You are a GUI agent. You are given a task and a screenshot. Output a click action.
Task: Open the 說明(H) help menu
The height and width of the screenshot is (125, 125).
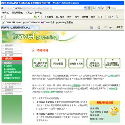[x=39, y=13]
